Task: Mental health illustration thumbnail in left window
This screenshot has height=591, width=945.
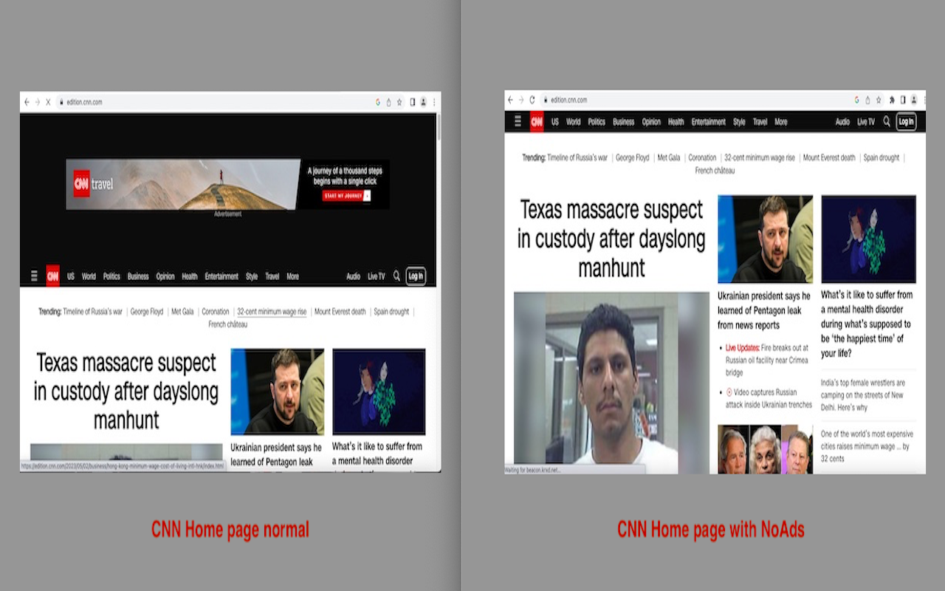Action: pyautogui.click(x=379, y=392)
